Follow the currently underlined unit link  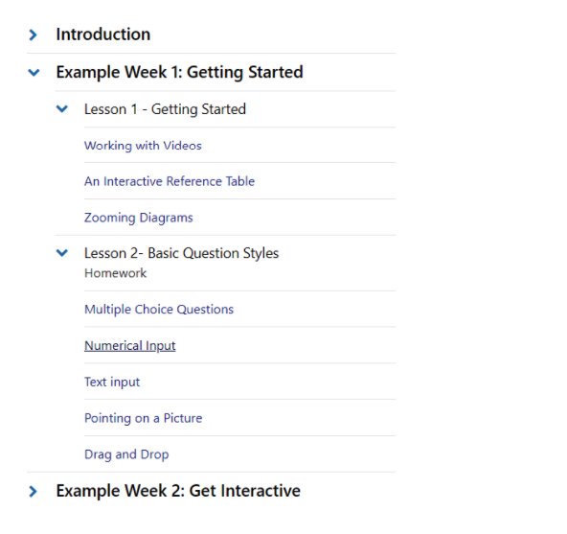(130, 346)
